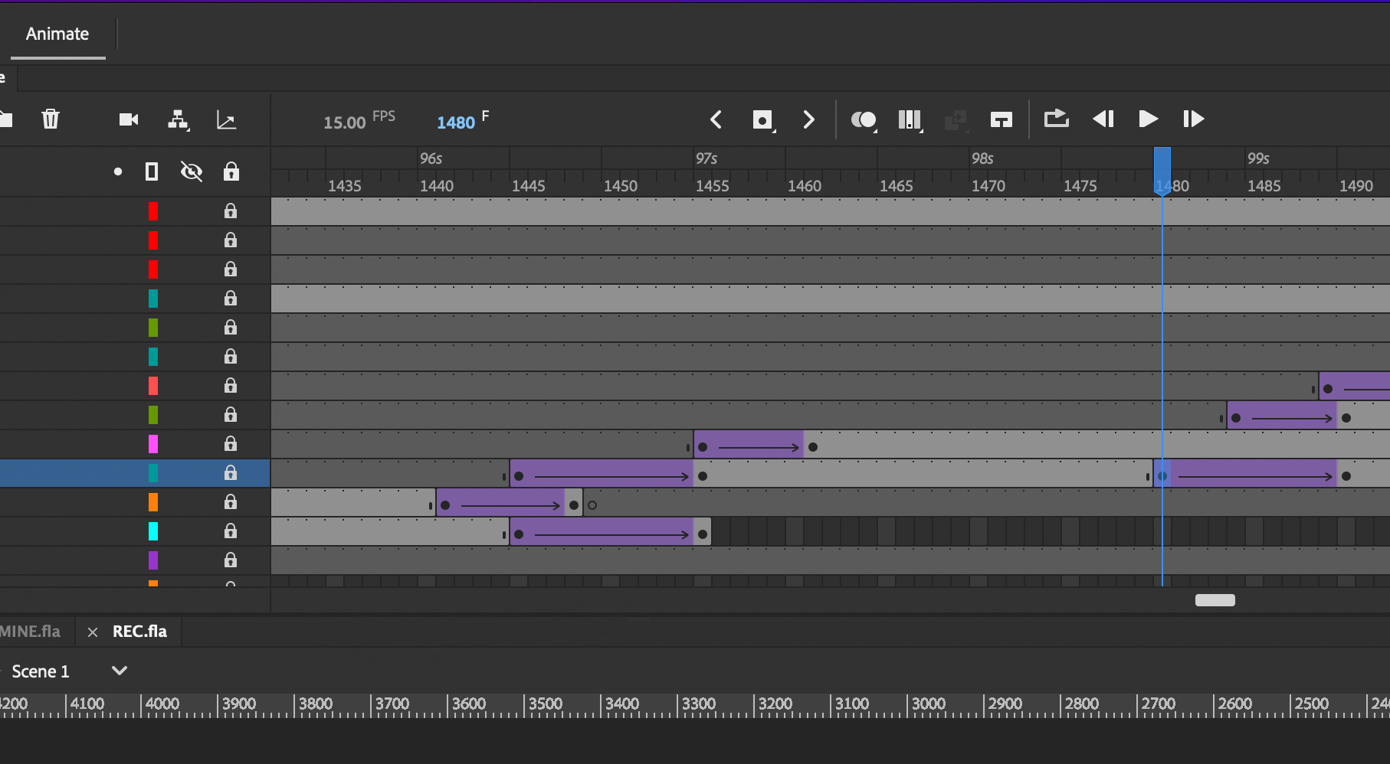Close the REC.fla document tab
Image resolution: width=1390 pixels, height=764 pixels.
tap(93, 632)
